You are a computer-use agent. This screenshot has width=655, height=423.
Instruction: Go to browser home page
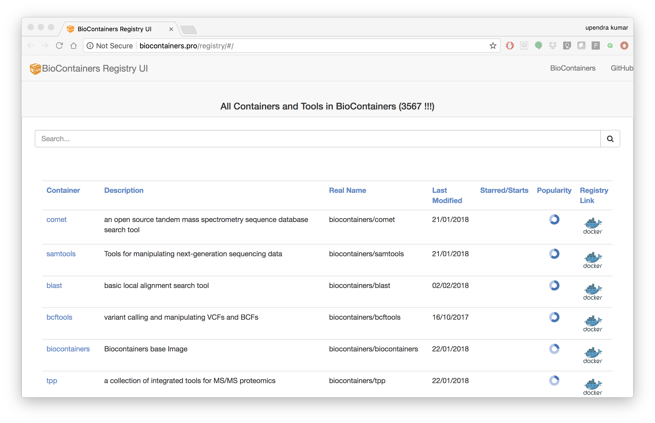74,46
